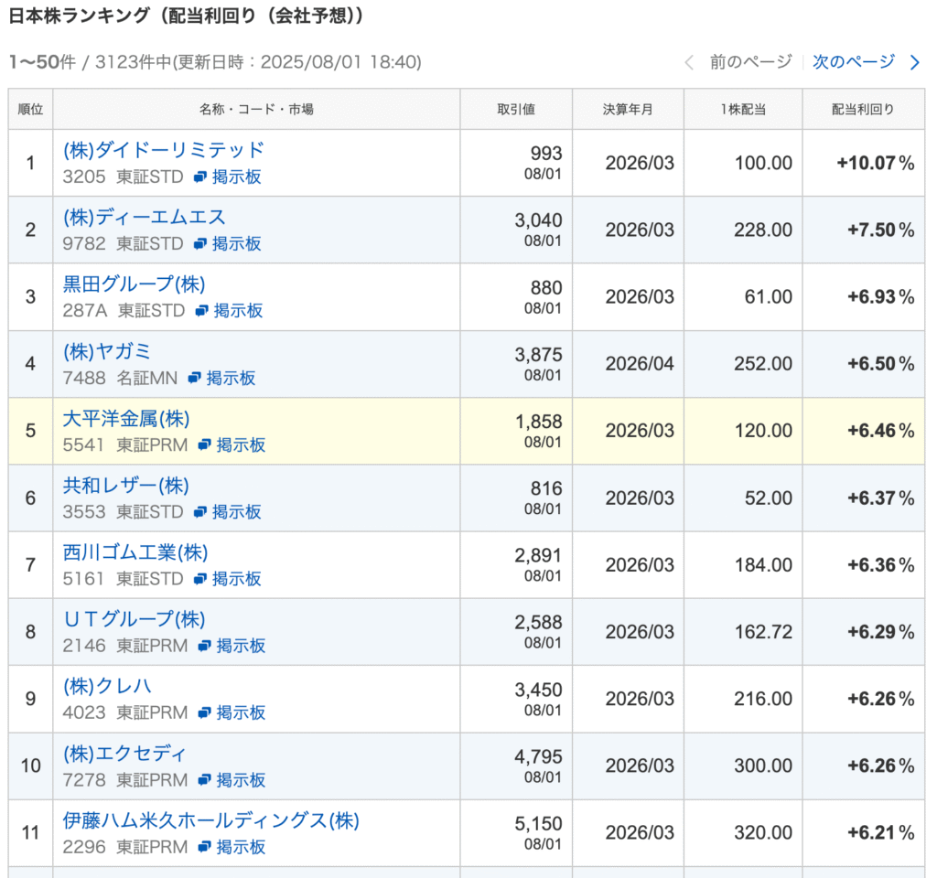Open 黒田グループ(株) stock page

coord(134,284)
